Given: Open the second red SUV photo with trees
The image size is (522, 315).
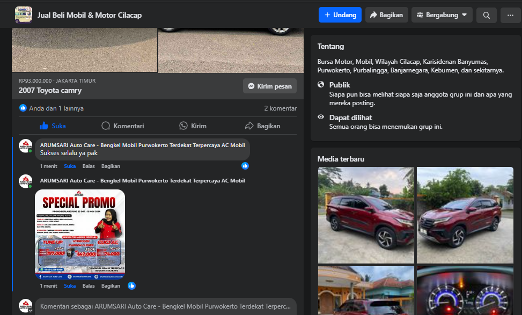Looking at the screenshot, I should point(465,215).
